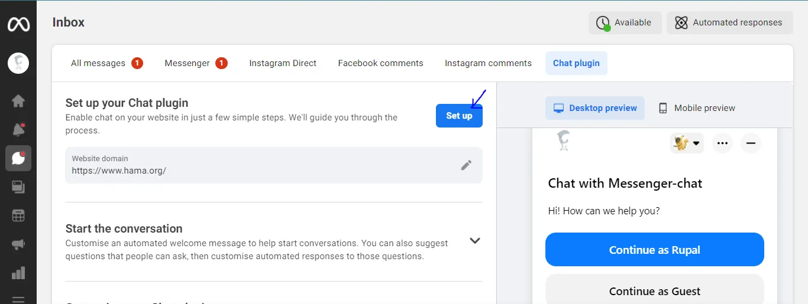Open Insights bar chart icon in sidebar
Screen dimensions: 808x304
tap(18, 273)
